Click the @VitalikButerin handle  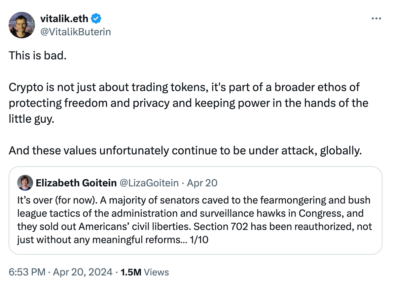75,32
